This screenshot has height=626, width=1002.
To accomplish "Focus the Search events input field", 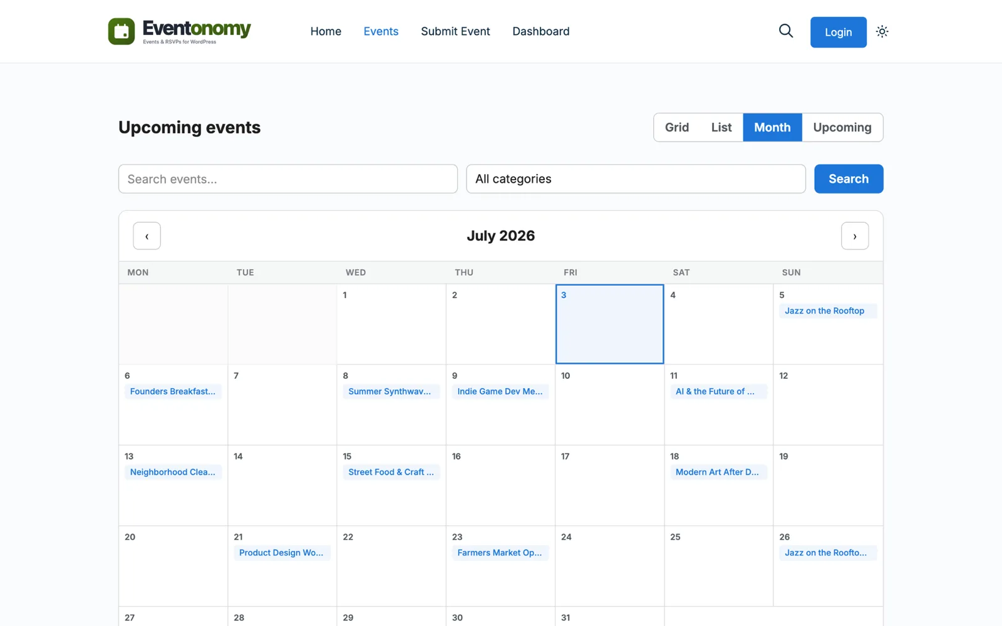I will pos(288,179).
